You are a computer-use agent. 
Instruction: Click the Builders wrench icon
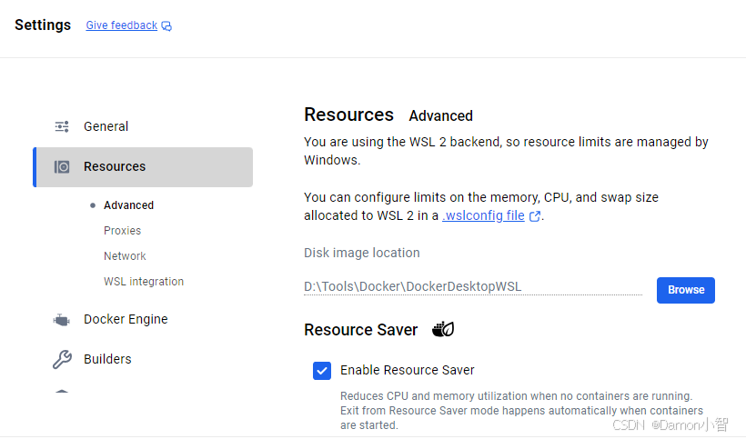point(62,360)
